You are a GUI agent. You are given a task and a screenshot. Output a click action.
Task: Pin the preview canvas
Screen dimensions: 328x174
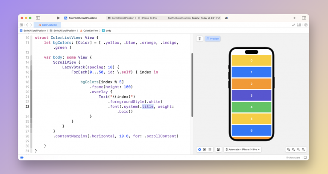(x=199, y=38)
